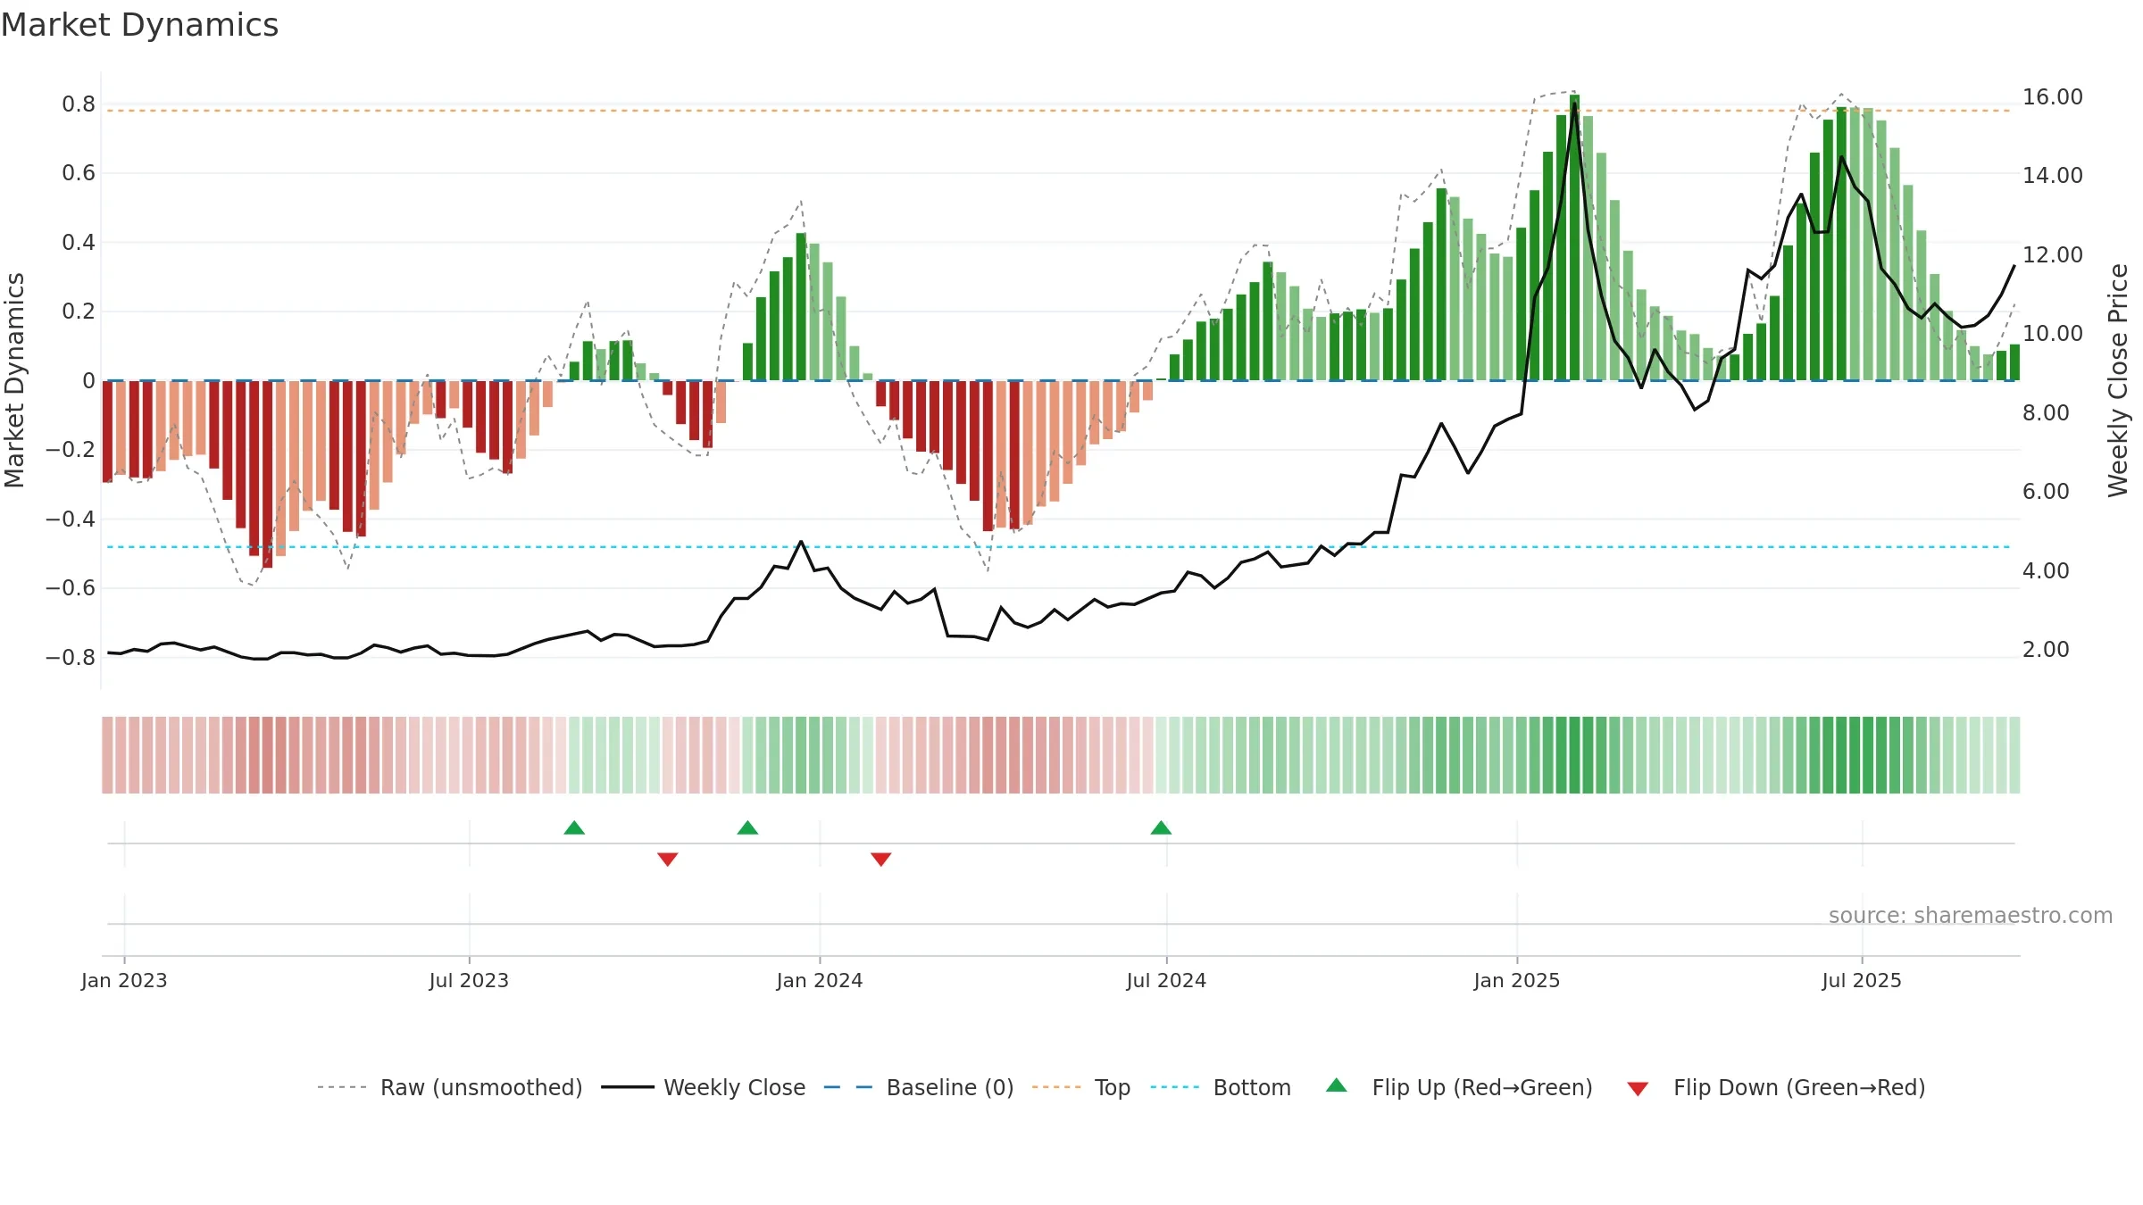This screenshot has width=2143, height=1205.
Task: Toggle the Flip Up (Red→Green) legend label
Action: point(1482,1087)
